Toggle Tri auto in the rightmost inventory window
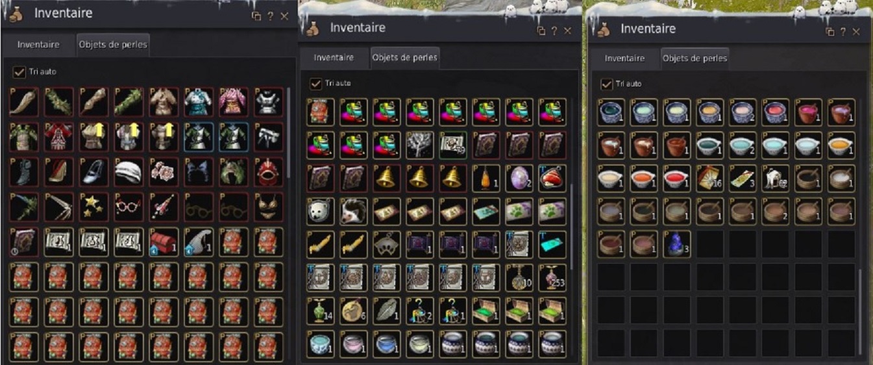Image resolution: width=873 pixels, height=365 pixels. click(606, 84)
